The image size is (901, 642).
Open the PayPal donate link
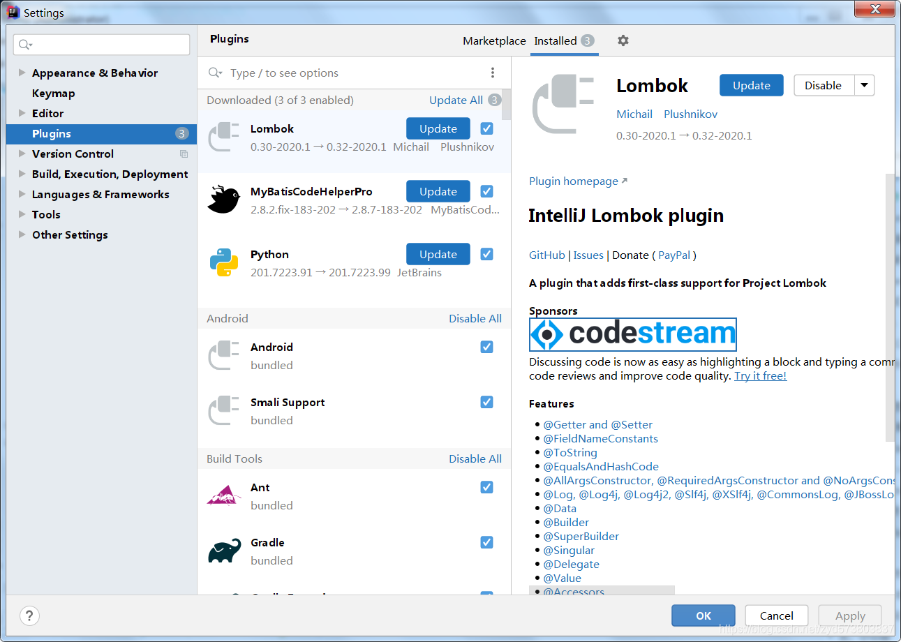tap(674, 255)
